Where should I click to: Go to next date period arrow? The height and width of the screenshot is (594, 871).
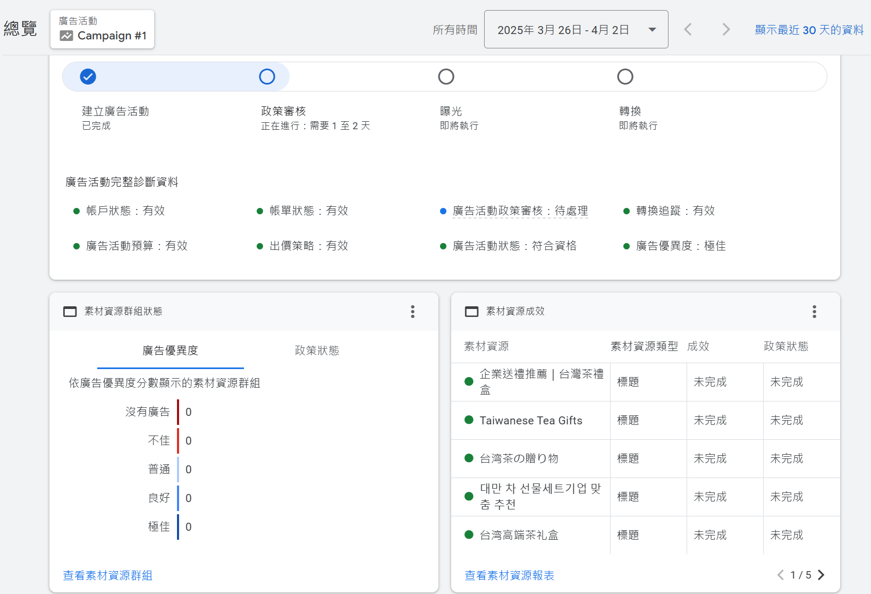726,29
